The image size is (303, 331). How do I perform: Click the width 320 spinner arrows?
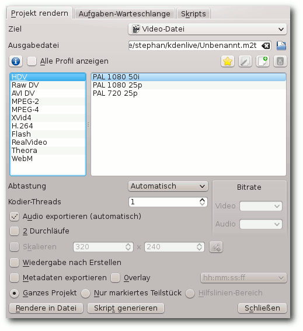click(128, 247)
